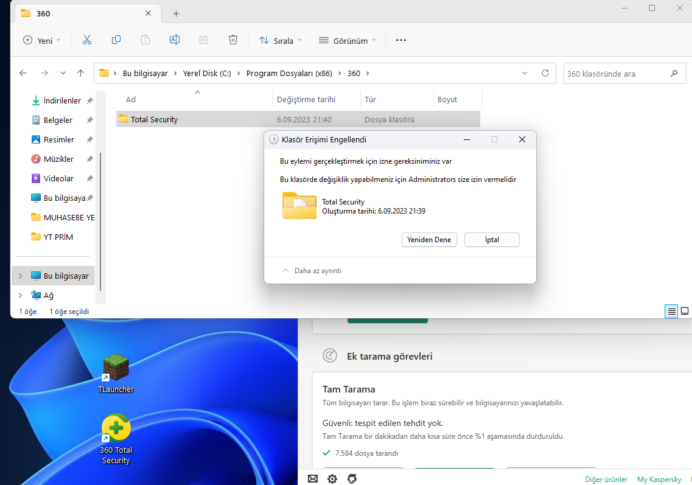Refresh the 360 folder view
Viewport: 692px width, 485px height.
(x=545, y=73)
